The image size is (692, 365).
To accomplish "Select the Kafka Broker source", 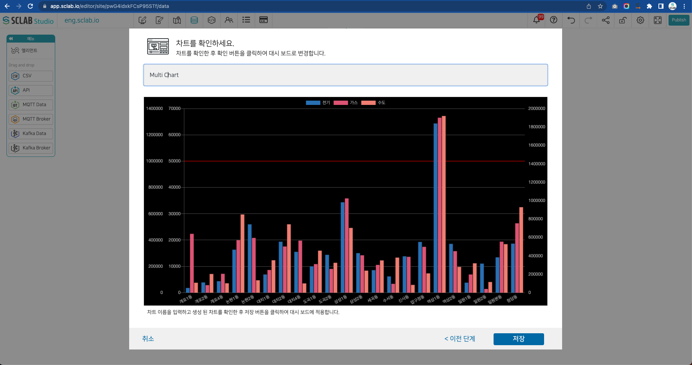I will coord(31,148).
